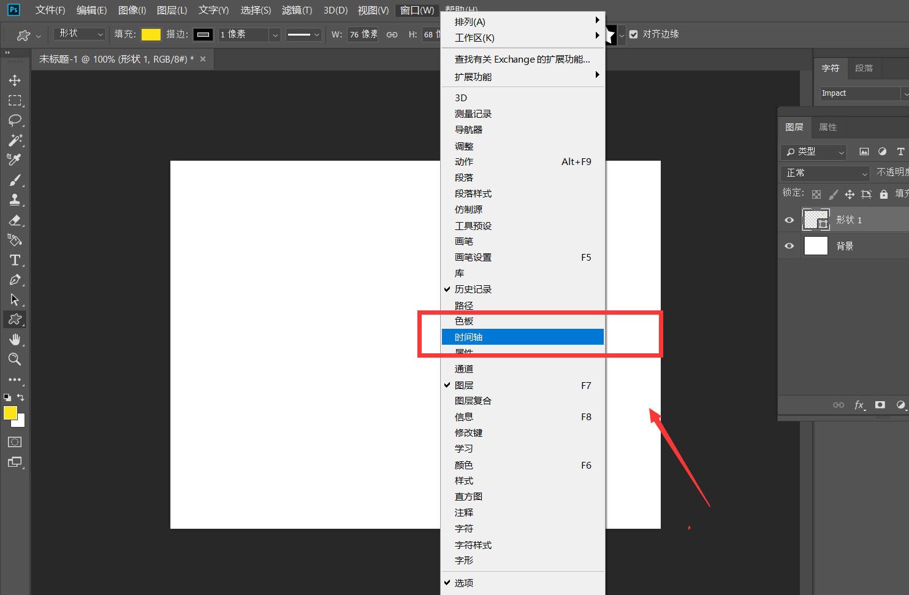Lock image pixels brush icon
The width and height of the screenshot is (909, 595).
[833, 194]
